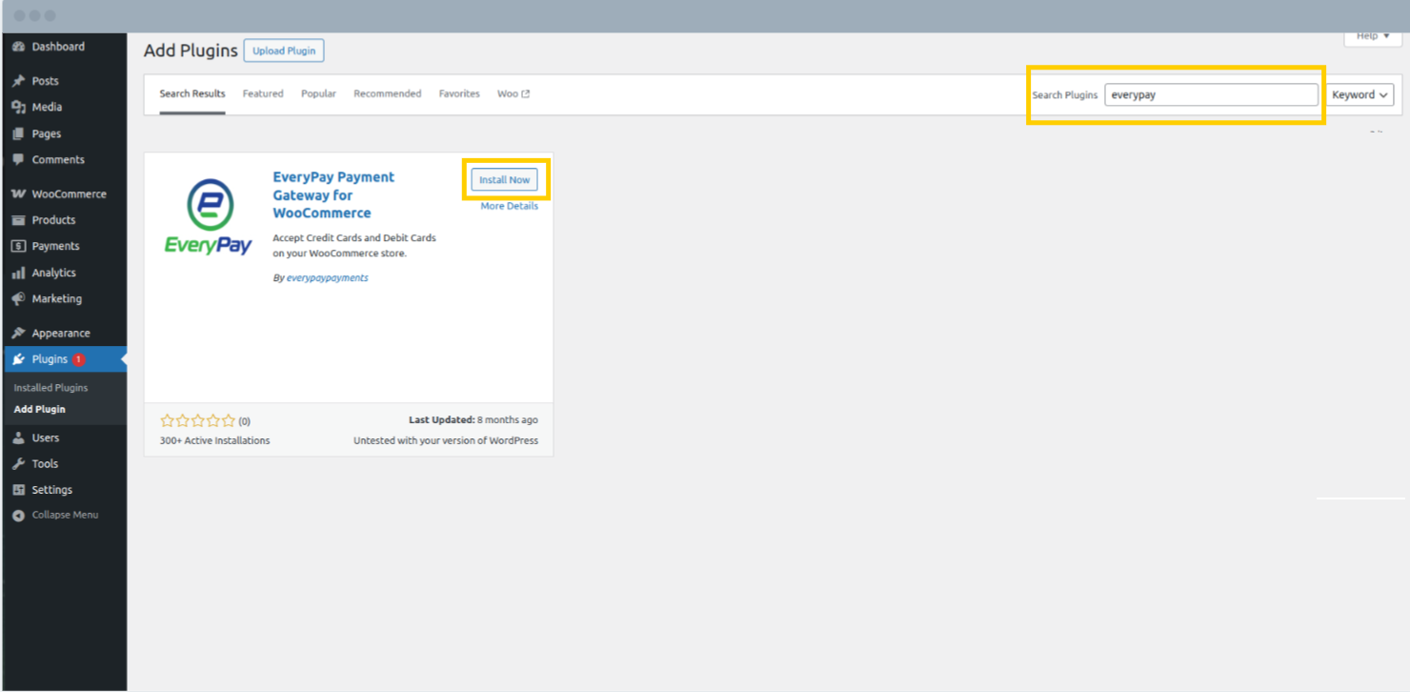
Task: Open the Woo external link tab
Action: coord(514,93)
